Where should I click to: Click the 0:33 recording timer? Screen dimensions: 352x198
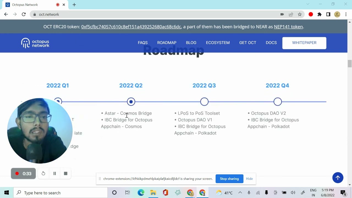23,174
